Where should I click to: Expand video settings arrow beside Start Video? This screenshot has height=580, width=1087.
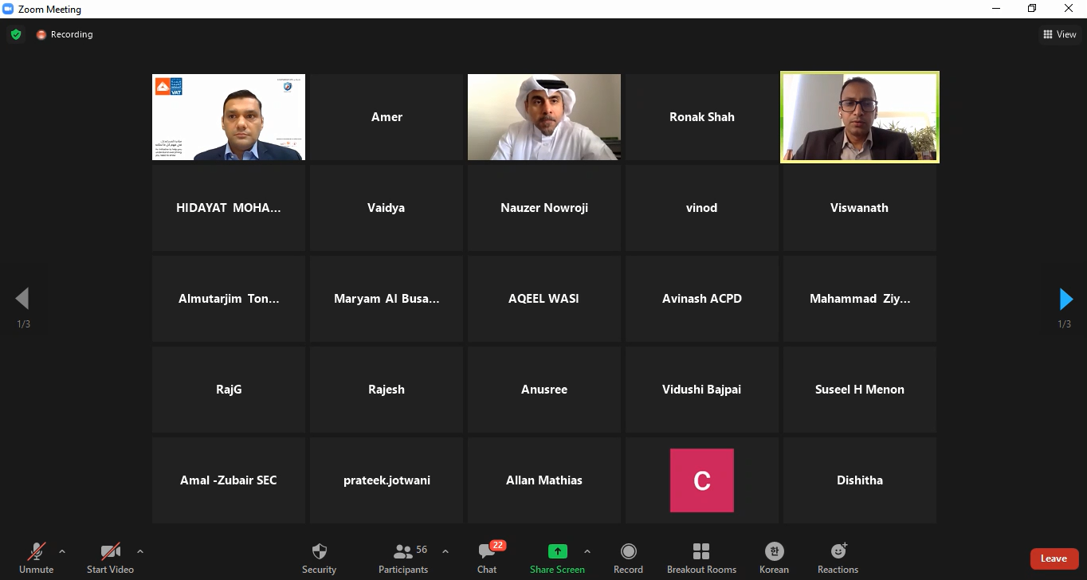coord(140,551)
